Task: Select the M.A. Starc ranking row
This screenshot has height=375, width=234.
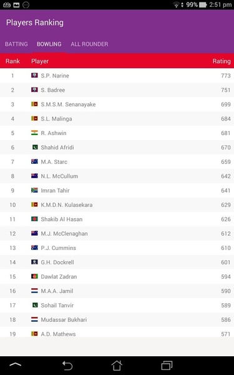Action: point(117,162)
